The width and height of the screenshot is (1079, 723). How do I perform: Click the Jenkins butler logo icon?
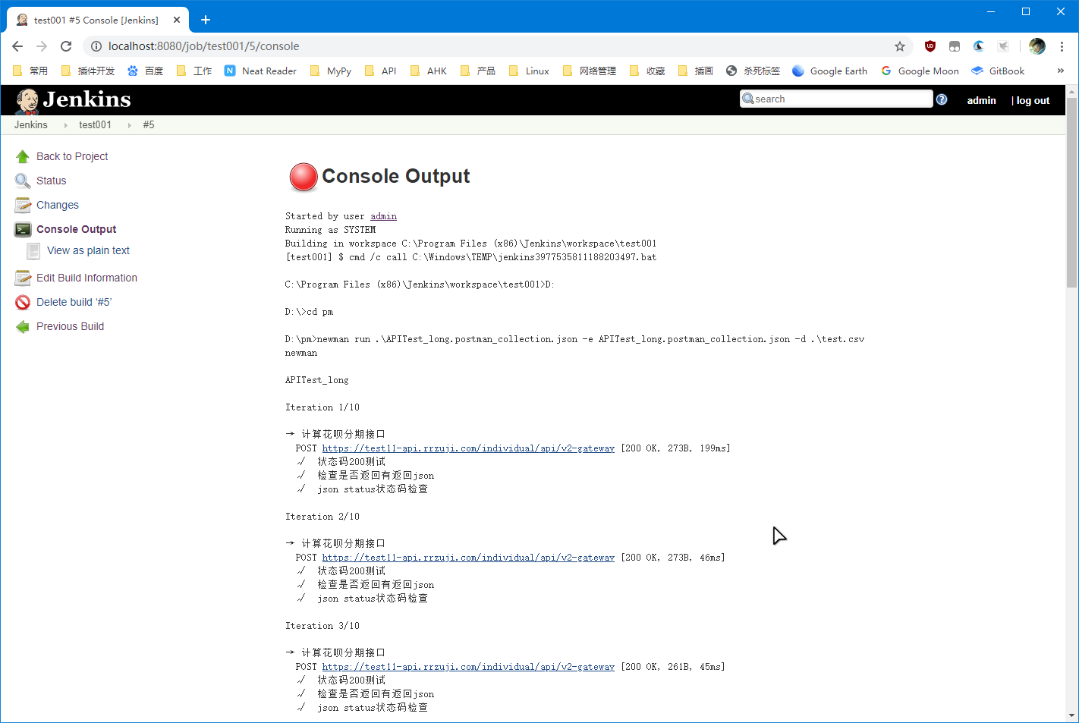pyautogui.click(x=27, y=100)
